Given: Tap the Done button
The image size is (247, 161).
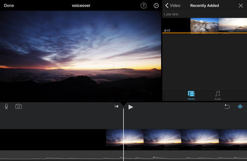Looking at the screenshot, I should pyautogui.click(x=9, y=5).
